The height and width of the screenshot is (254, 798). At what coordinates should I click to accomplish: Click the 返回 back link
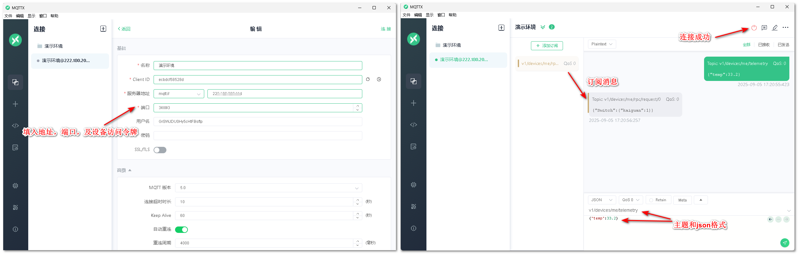(124, 29)
